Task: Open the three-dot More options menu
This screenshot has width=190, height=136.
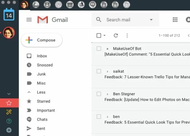Action: (127, 35)
